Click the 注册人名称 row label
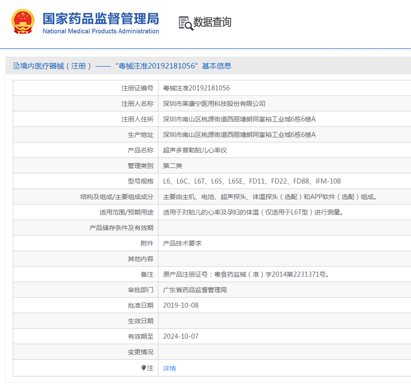The width and height of the screenshot is (411, 388). (137, 104)
